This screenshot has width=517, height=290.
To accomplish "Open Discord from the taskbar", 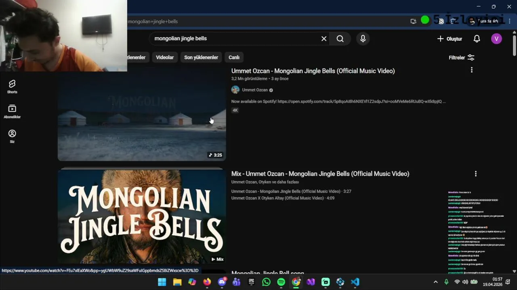I will point(222,282).
